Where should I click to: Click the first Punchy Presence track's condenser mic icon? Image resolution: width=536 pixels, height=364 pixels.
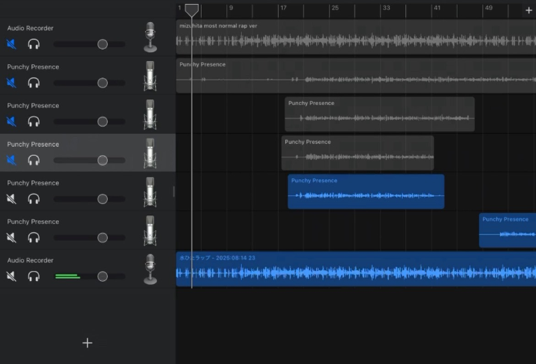pos(150,76)
